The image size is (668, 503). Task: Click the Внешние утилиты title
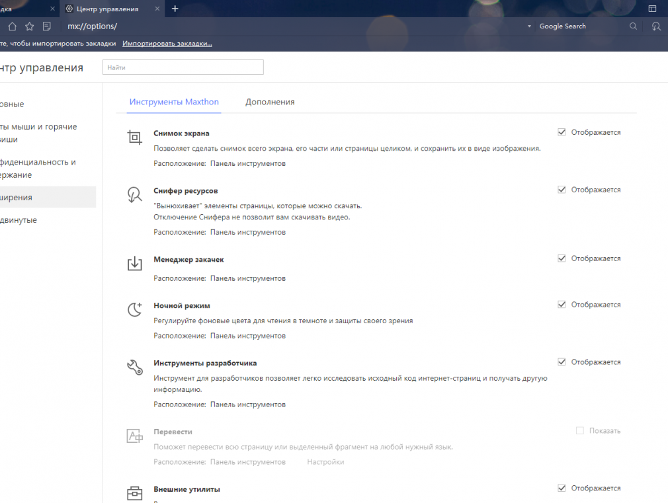[x=187, y=489]
